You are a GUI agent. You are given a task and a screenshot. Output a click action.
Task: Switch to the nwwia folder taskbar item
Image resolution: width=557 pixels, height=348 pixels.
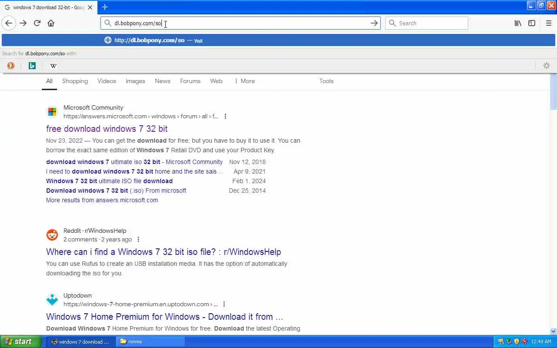point(151,341)
